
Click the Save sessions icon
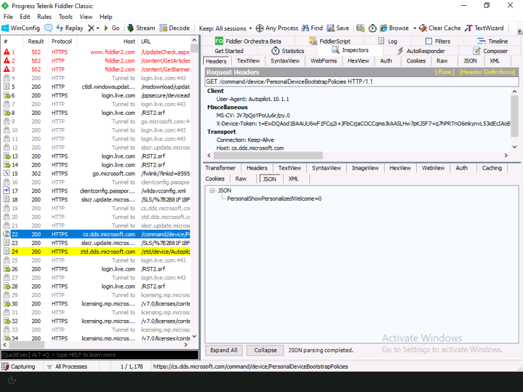pyautogui.click(x=339, y=28)
